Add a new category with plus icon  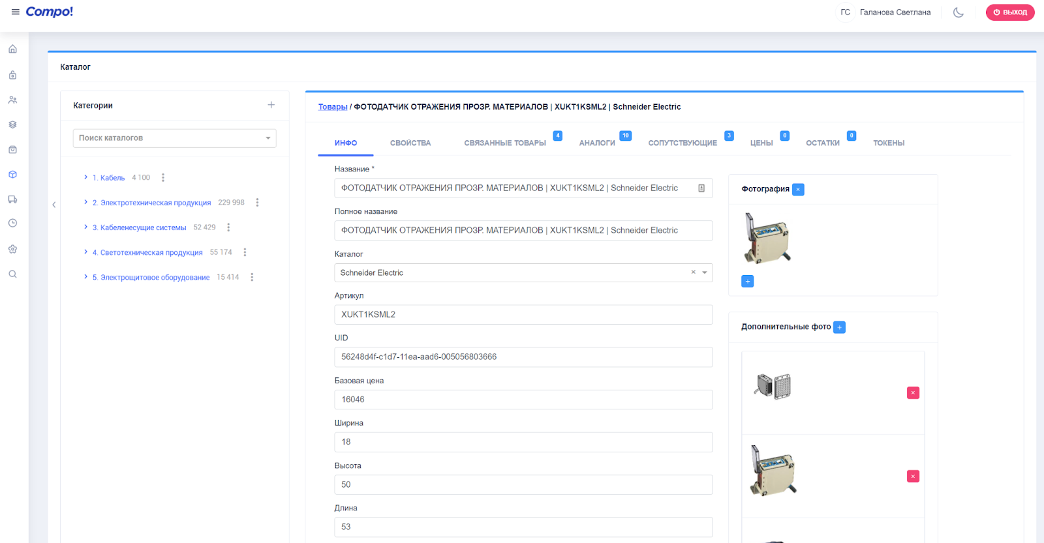click(x=271, y=105)
